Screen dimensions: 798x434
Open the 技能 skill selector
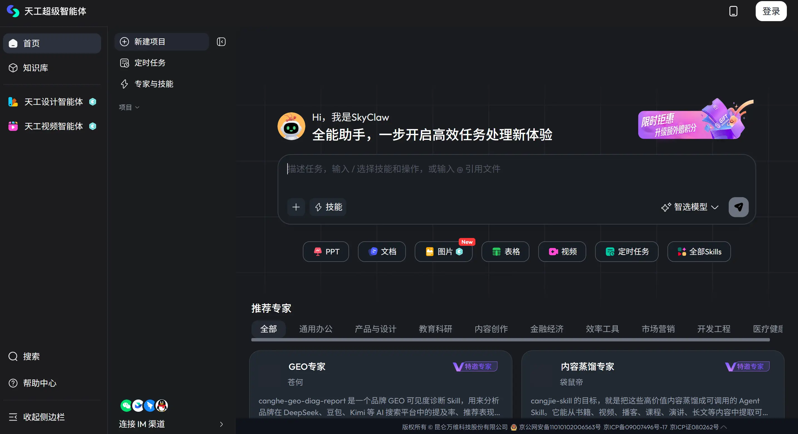(328, 207)
